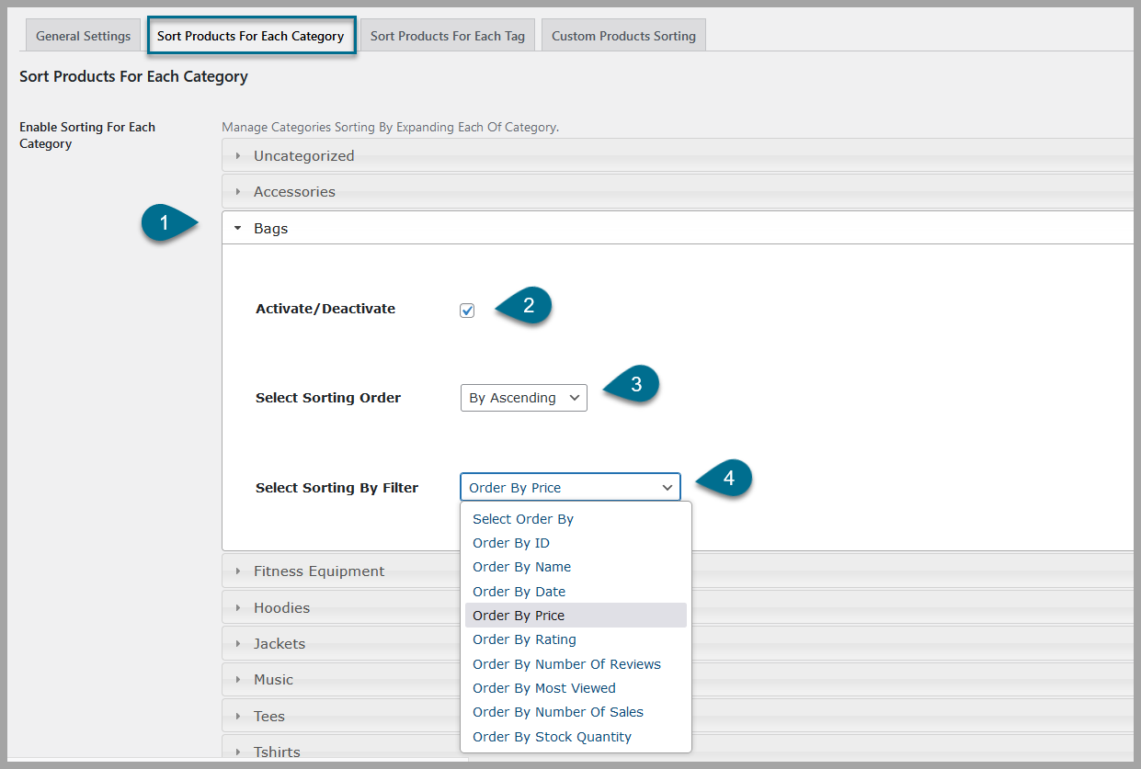This screenshot has height=769, width=1141.
Task: Expand the Accessories category row
Action: 294,192
